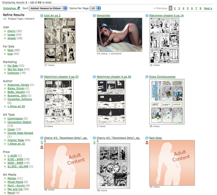Click info icon beside Snow Consciousness
Image resolution: width=217 pixels, height=195 pixels.
[147, 77]
